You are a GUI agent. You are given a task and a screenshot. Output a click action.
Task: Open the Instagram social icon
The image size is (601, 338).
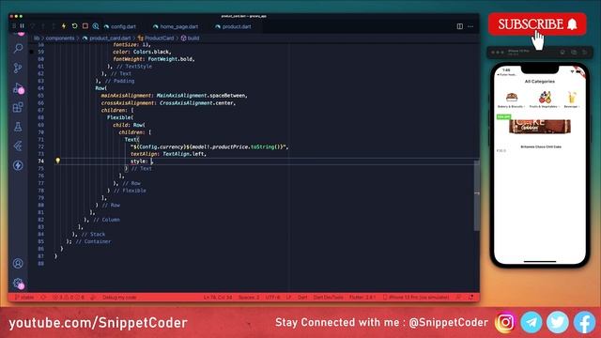(505, 322)
